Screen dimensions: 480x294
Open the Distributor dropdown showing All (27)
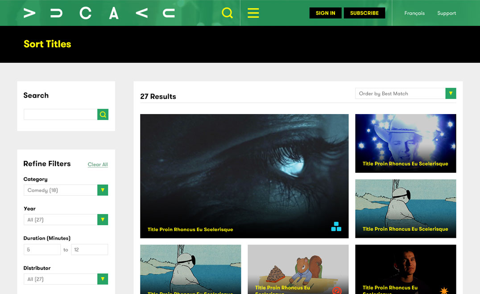[x=66, y=279]
